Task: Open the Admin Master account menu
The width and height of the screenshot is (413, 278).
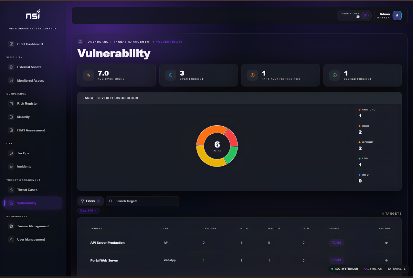Action: click(389, 15)
